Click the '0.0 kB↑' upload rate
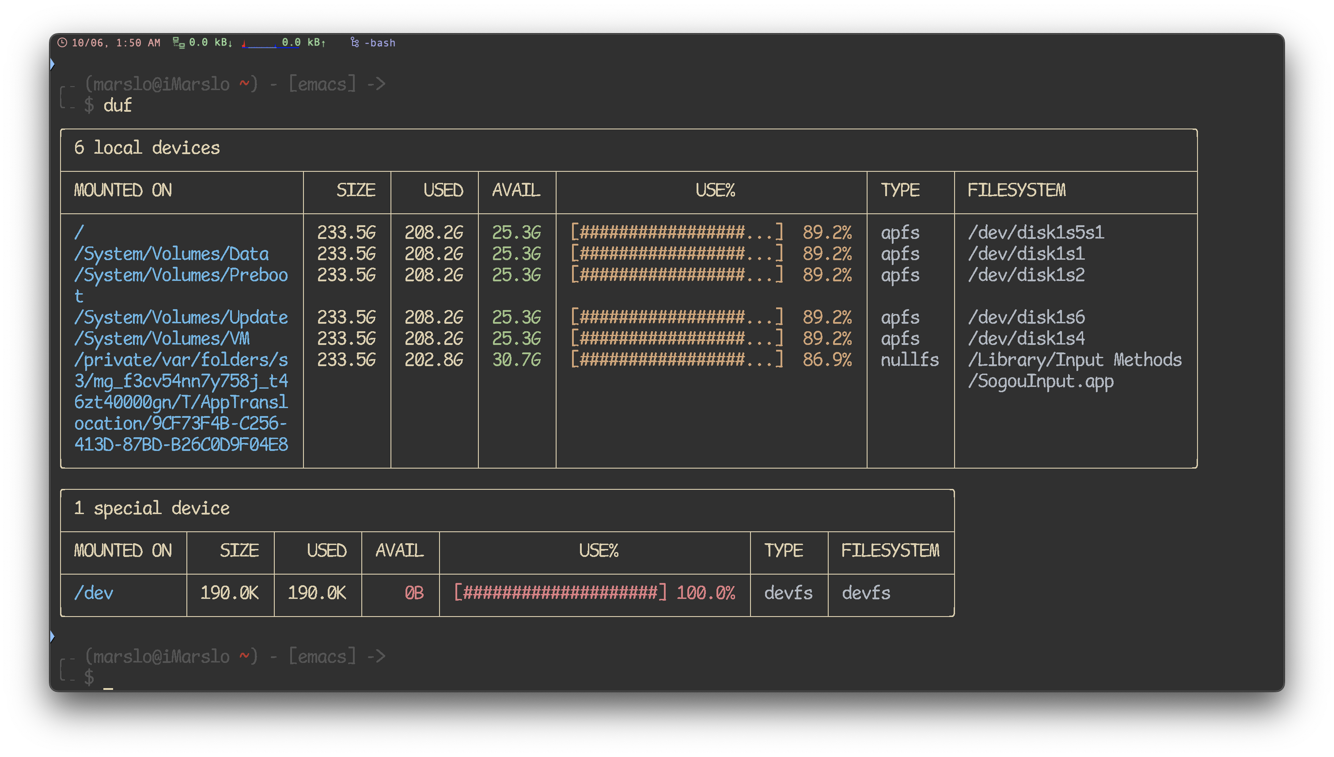Image resolution: width=1334 pixels, height=757 pixels. pyautogui.click(x=304, y=43)
